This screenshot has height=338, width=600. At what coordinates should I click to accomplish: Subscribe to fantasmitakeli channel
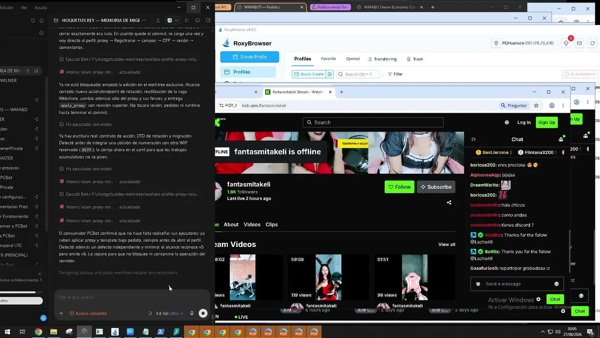[x=436, y=187]
